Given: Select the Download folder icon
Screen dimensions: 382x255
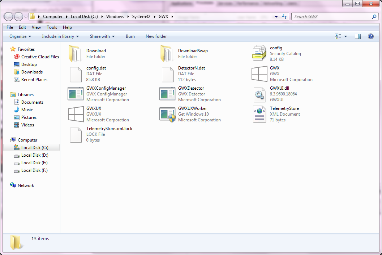Looking at the screenshot, I should tap(75, 54).
